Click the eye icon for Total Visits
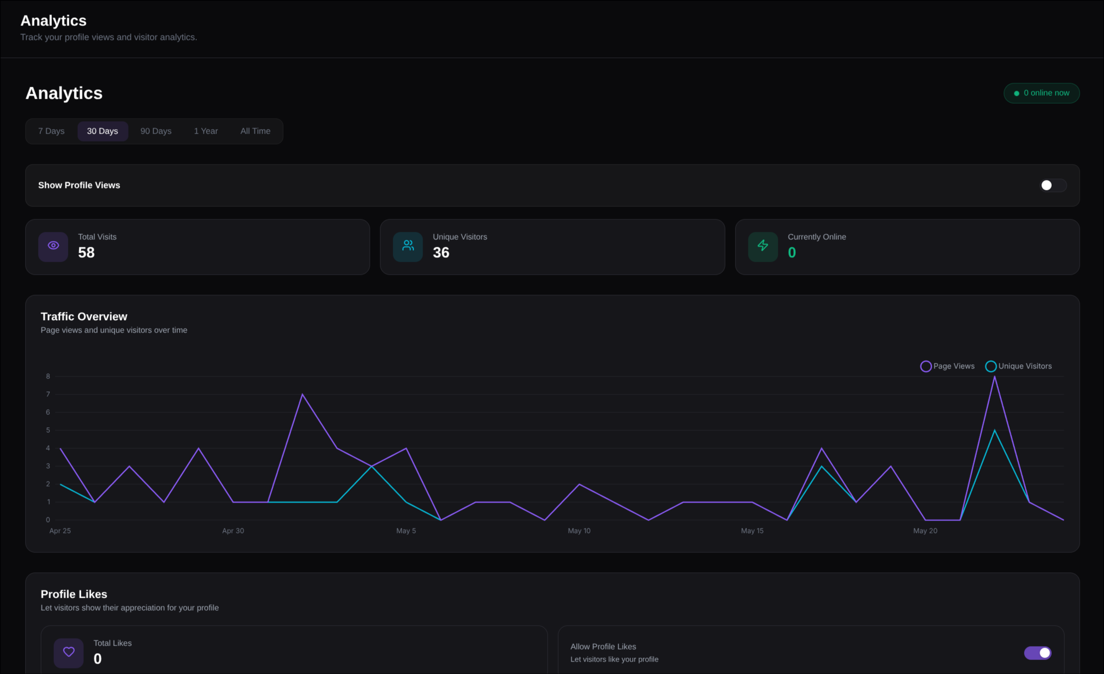Viewport: 1104px width, 674px height. [x=53, y=246]
